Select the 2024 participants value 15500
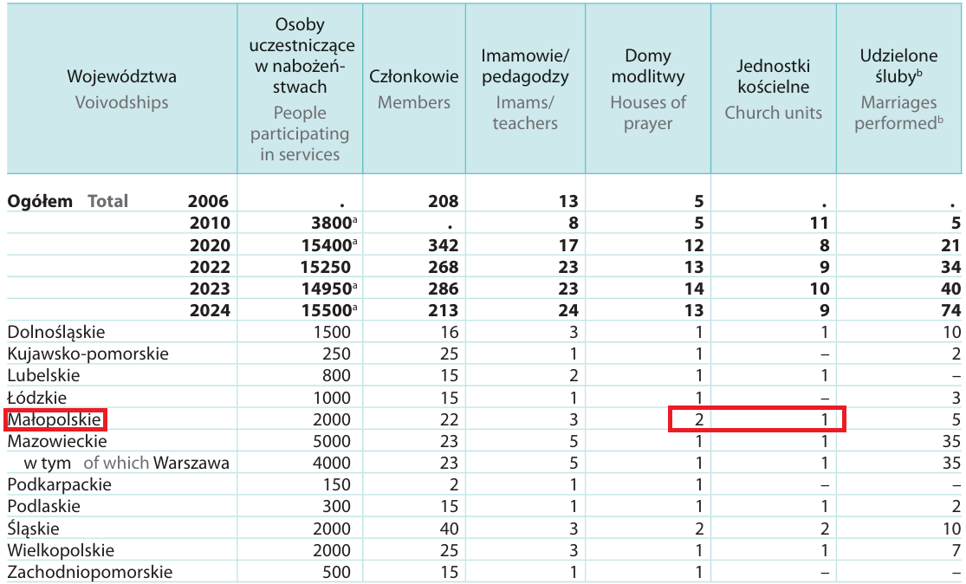This screenshot has height=584, width=966. pyautogui.click(x=327, y=310)
